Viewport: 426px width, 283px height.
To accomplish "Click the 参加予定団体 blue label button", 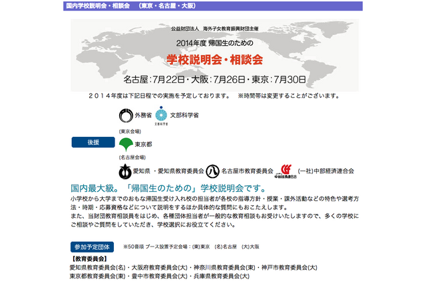I will click(x=92, y=247).
